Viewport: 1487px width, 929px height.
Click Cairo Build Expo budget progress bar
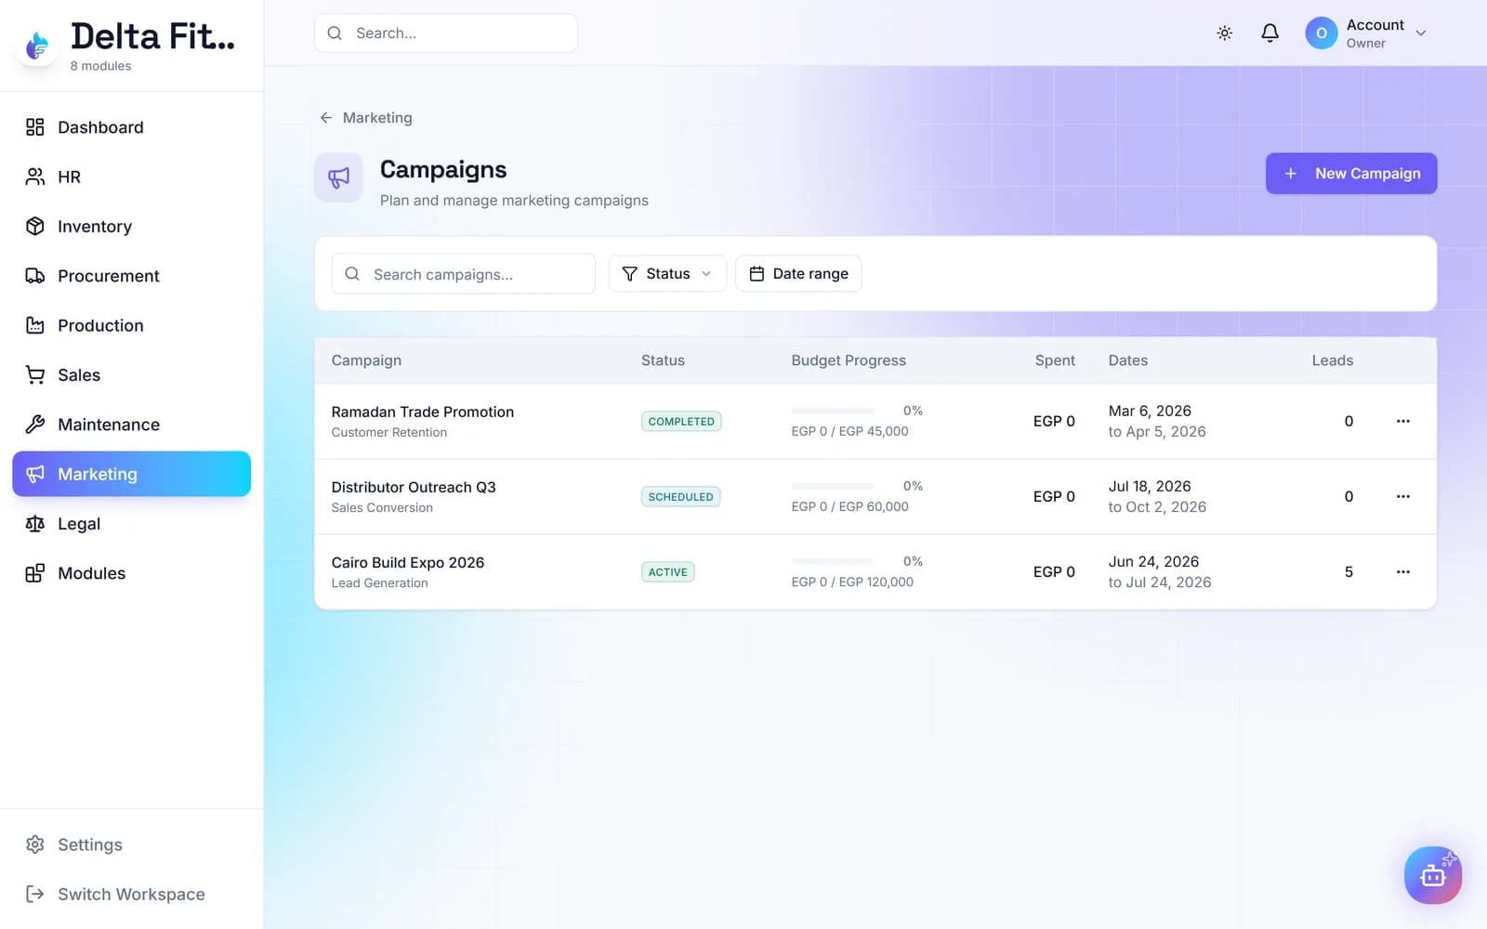point(833,561)
